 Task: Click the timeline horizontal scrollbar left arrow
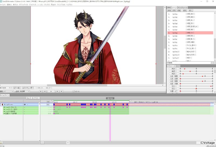[68, 143]
